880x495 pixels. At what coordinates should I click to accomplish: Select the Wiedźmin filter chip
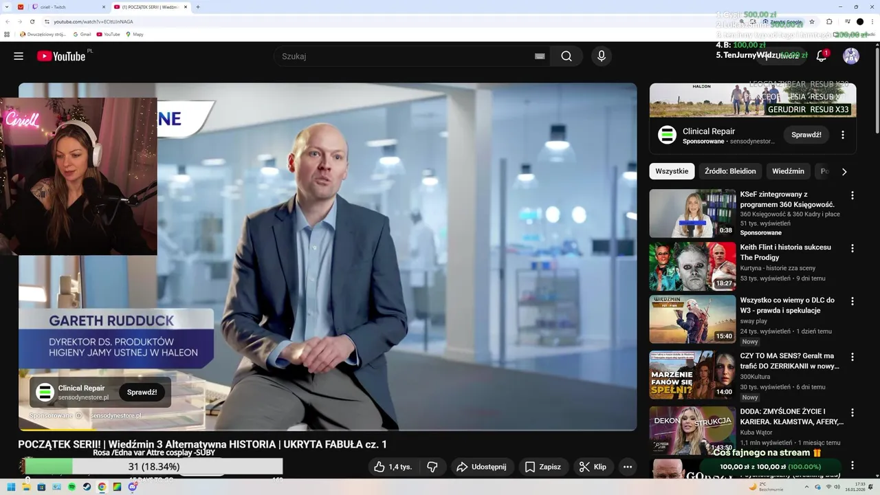point(788,171)
